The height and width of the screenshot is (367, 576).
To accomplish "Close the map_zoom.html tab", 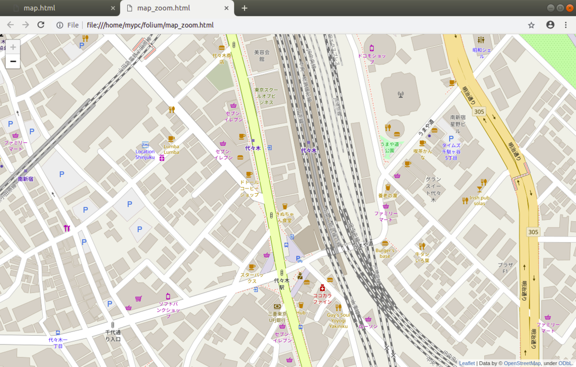I will (x=227, y=8).
